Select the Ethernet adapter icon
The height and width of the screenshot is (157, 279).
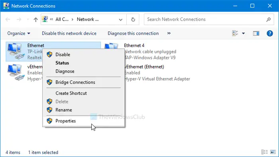tap(16, 51)
